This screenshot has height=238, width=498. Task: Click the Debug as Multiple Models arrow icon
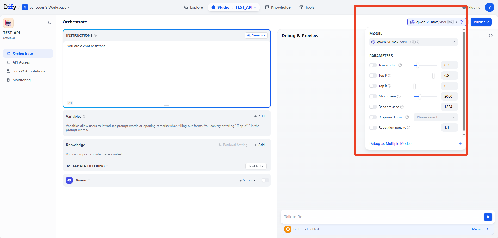click(x=460, y=143)
